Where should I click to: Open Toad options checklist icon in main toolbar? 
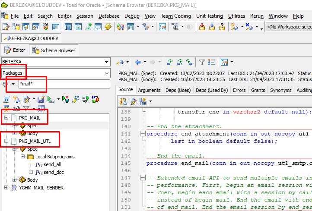coord(162,27)
